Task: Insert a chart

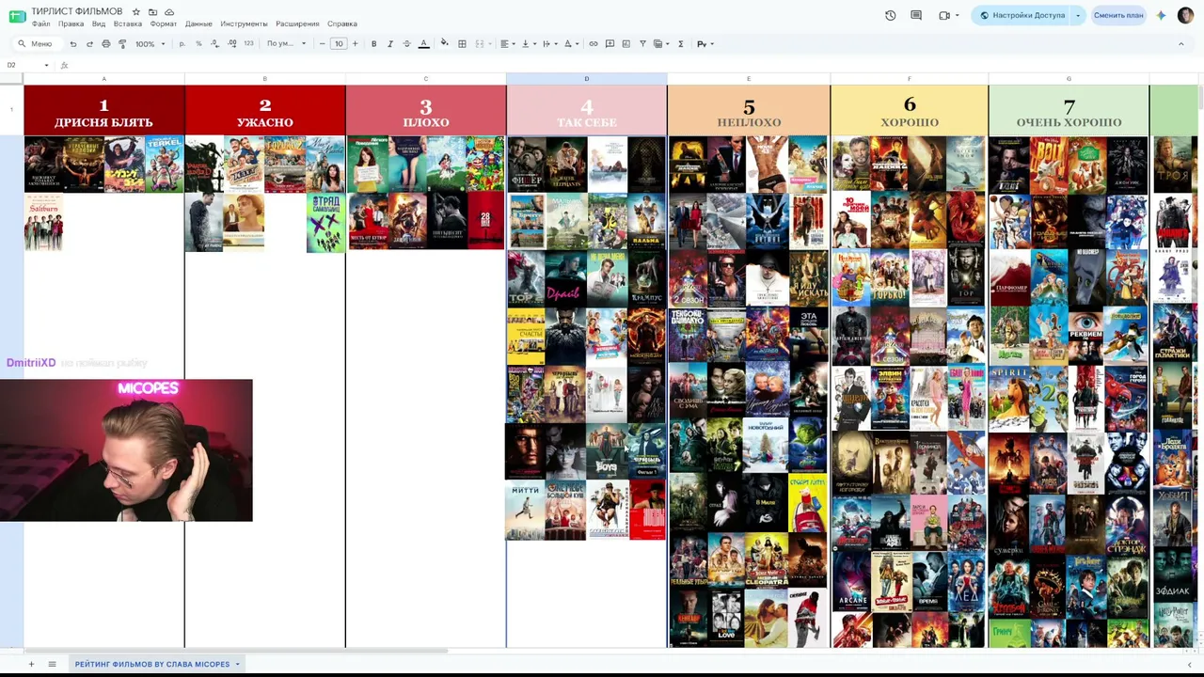Action: point(626,44)
